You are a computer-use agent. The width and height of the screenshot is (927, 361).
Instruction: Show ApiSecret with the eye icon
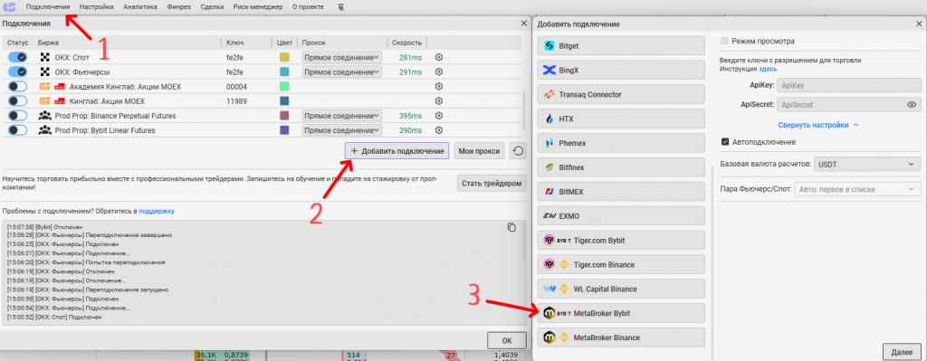coord(912,105)
